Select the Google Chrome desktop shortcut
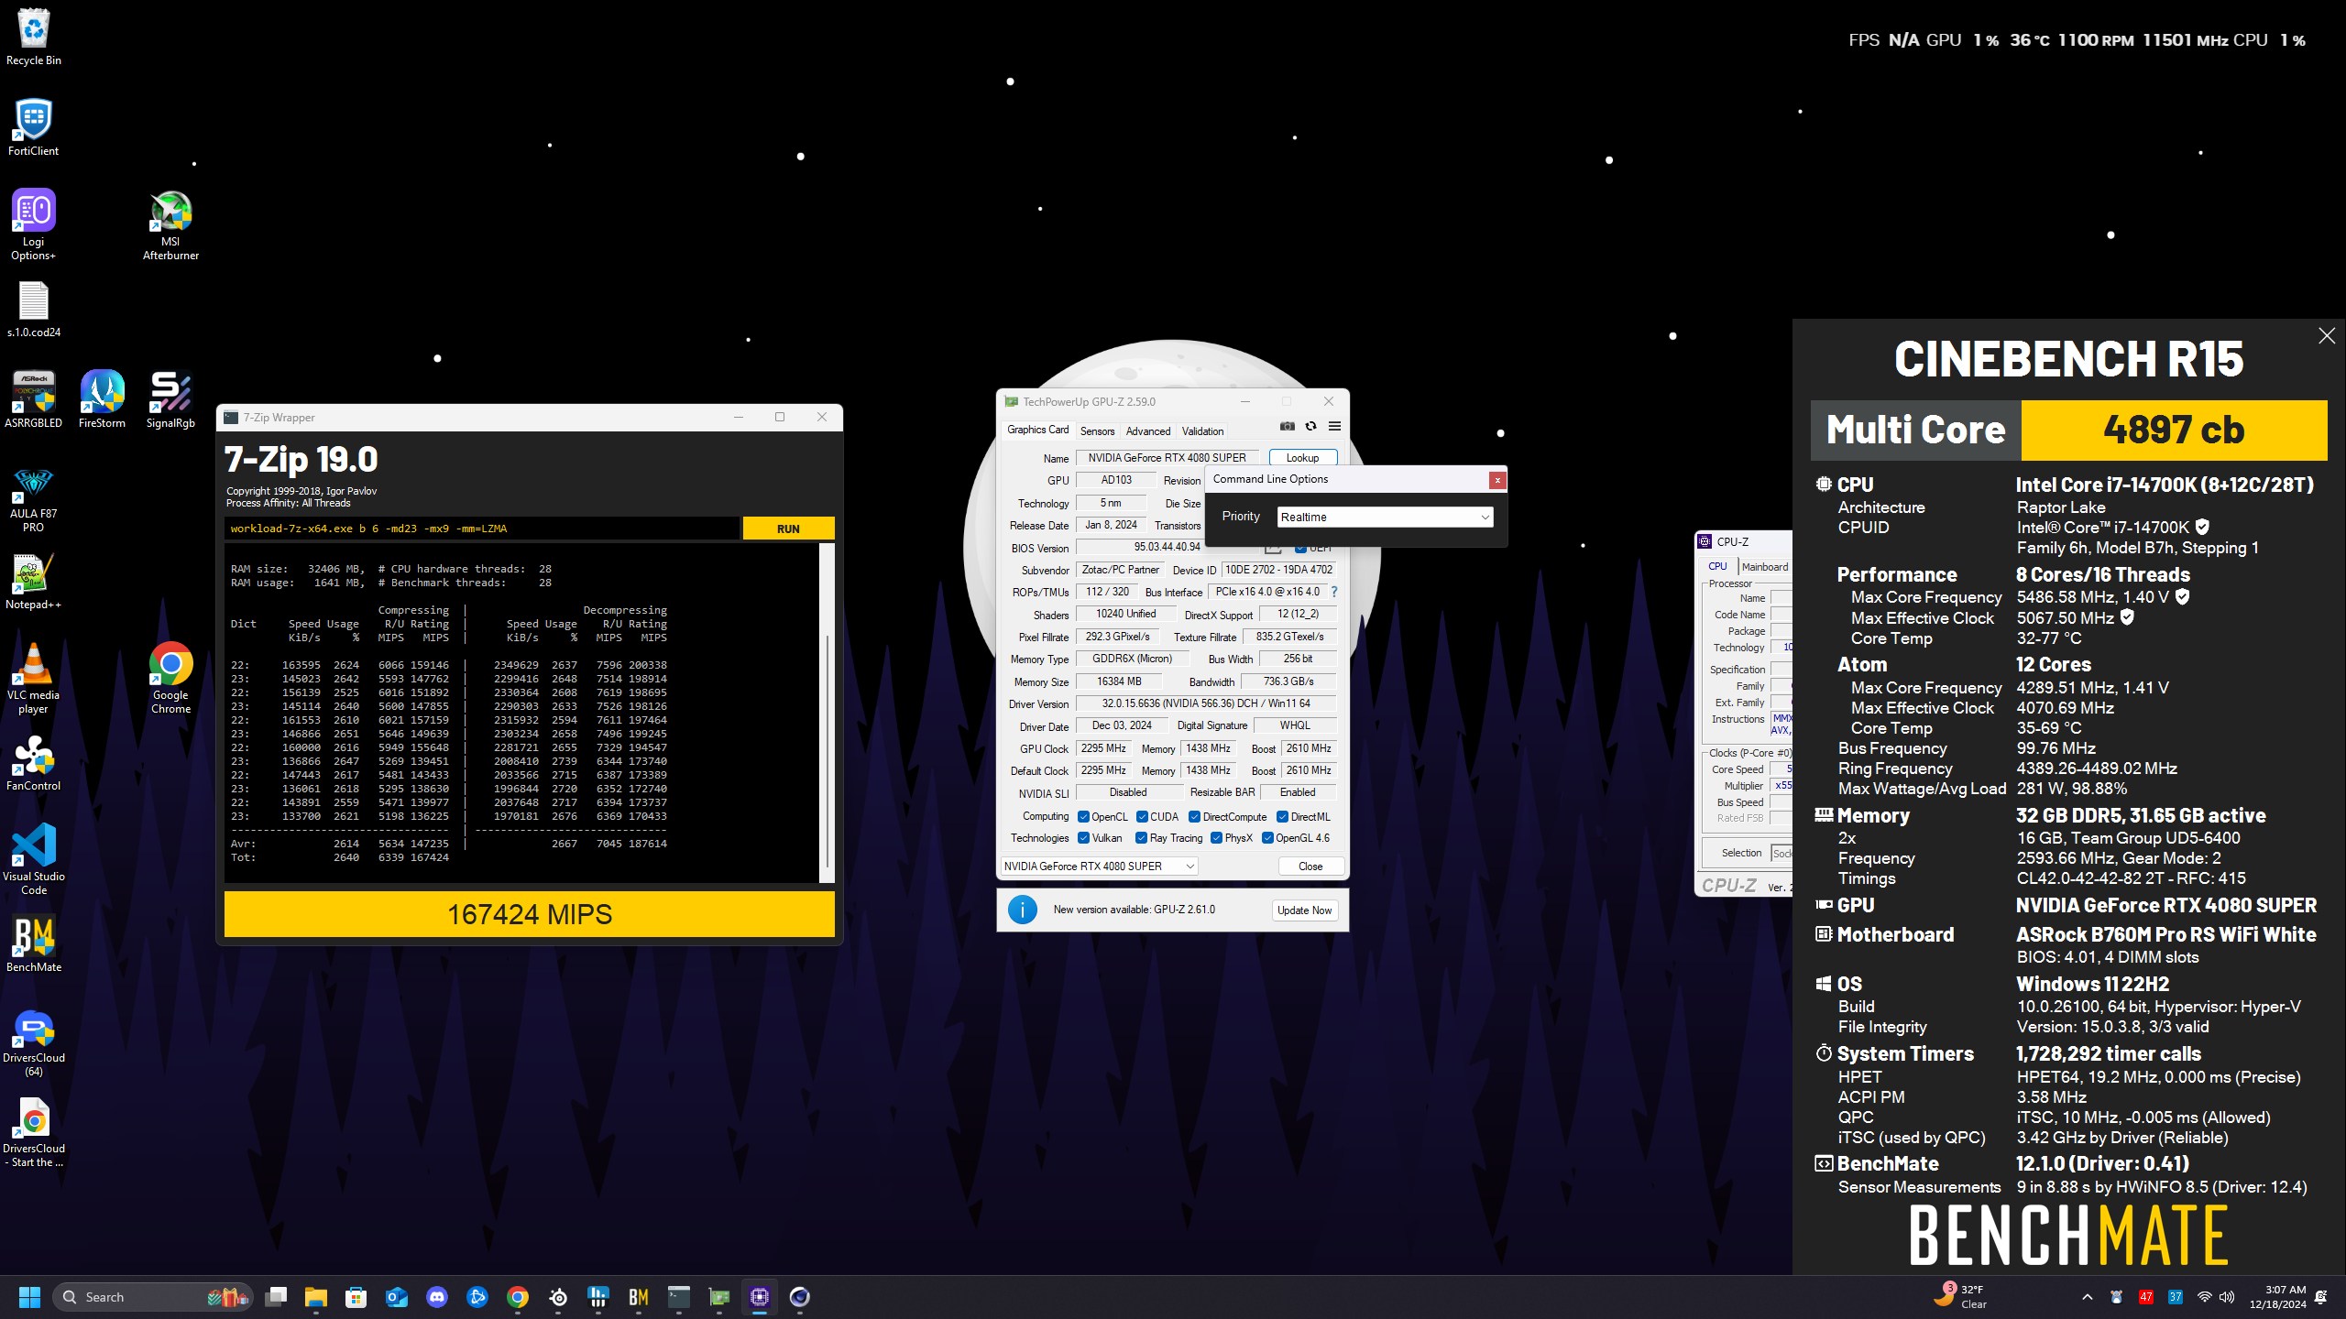This screenshot has height=1319, width=2346. pos(170,679)
